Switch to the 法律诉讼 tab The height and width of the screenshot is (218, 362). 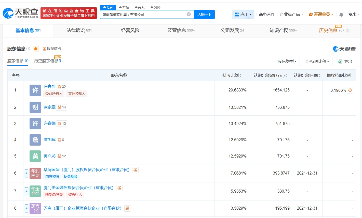click(x=79, y=30)
